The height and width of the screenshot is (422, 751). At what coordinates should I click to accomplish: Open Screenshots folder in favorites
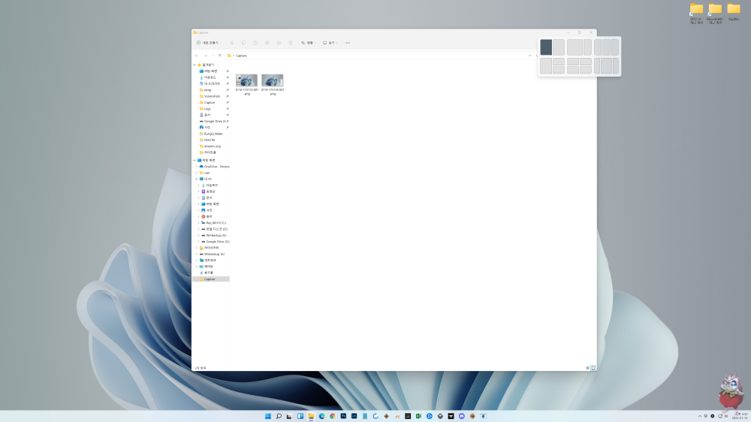[213, 96]
